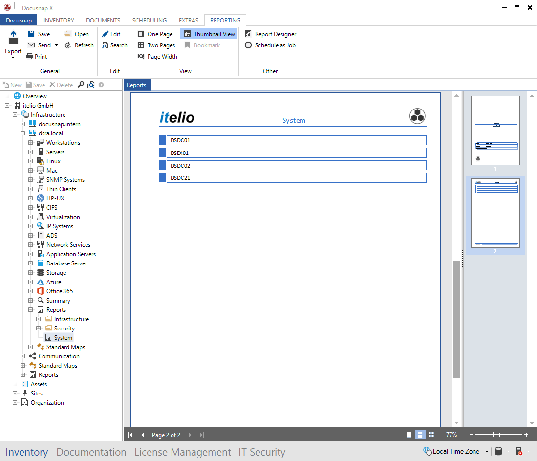Click the server alert icon in status bar
The height and width of the screenshot is (461, 537).
point(519,451)
